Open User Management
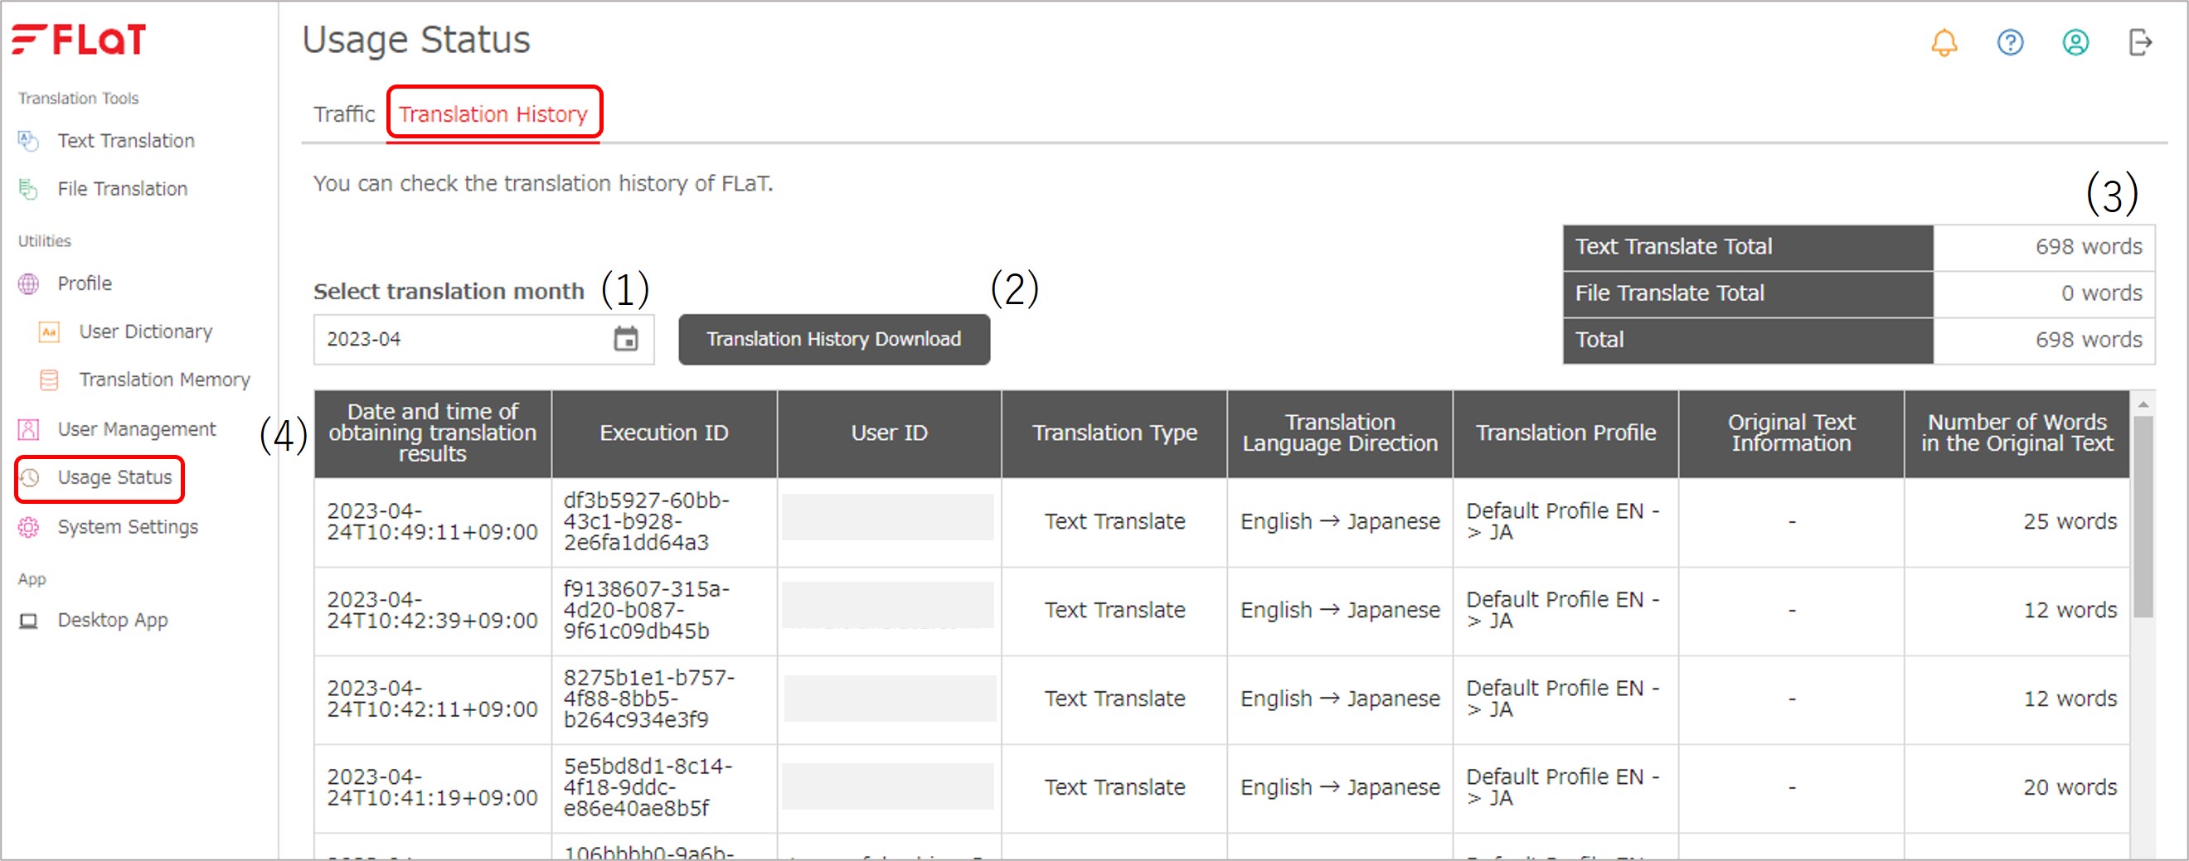2189x861 pixels. point(136,429)
